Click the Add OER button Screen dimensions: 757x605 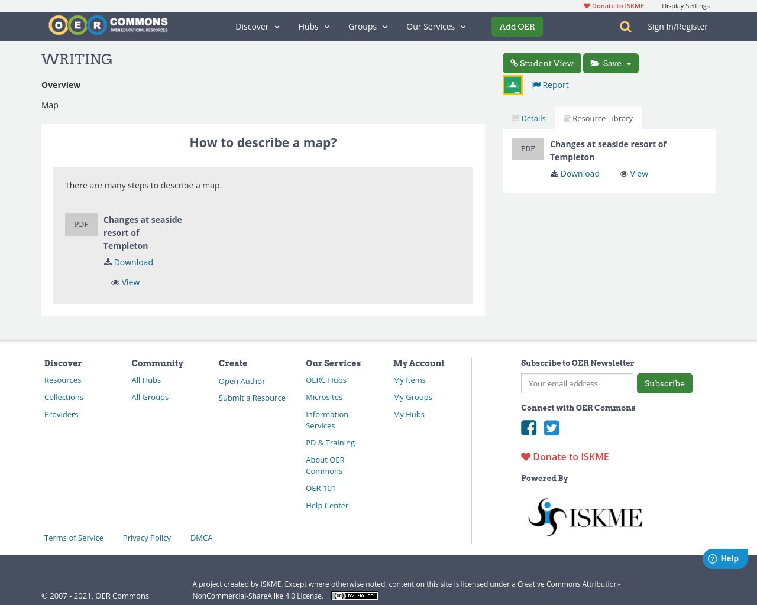click(x=517, y=26)
